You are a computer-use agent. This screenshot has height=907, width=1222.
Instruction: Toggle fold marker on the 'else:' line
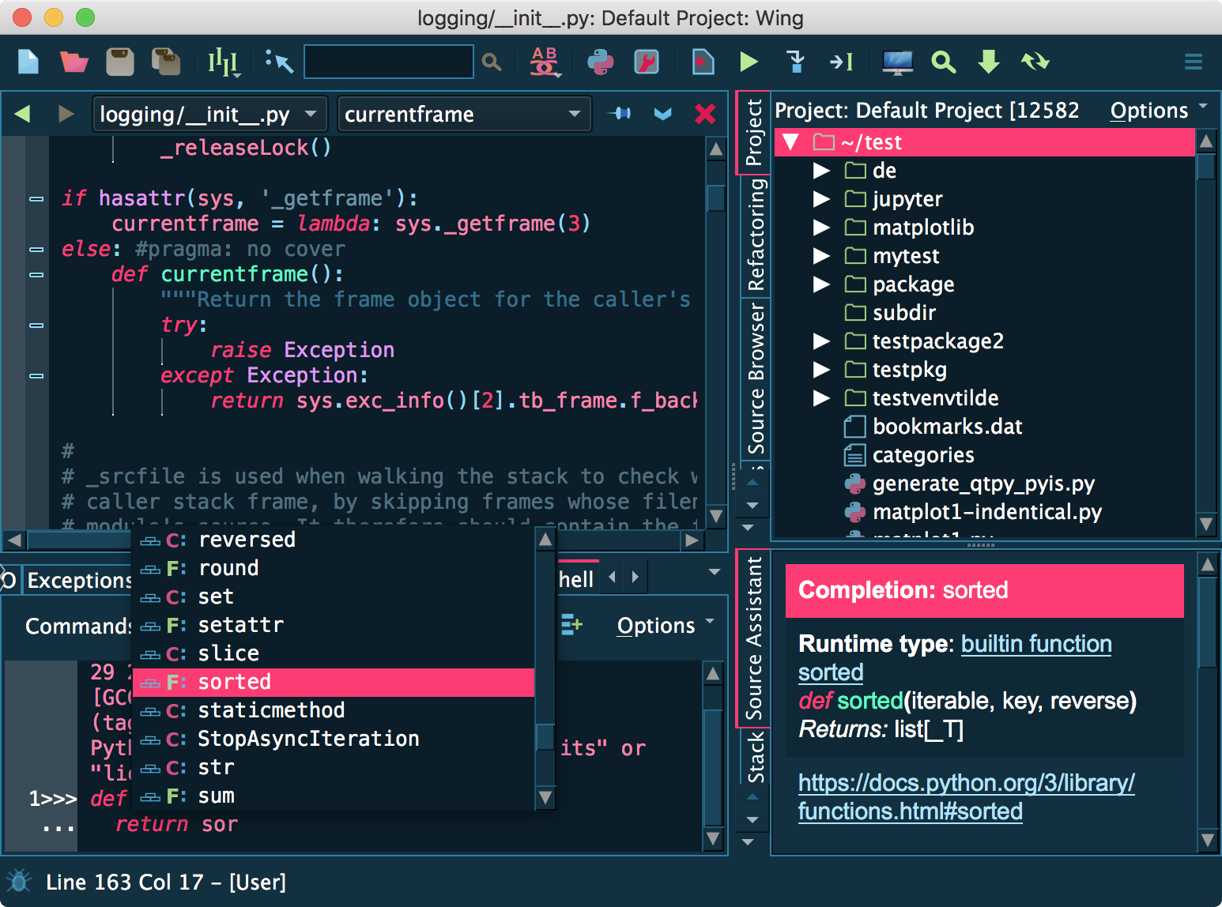coord(36,250)
